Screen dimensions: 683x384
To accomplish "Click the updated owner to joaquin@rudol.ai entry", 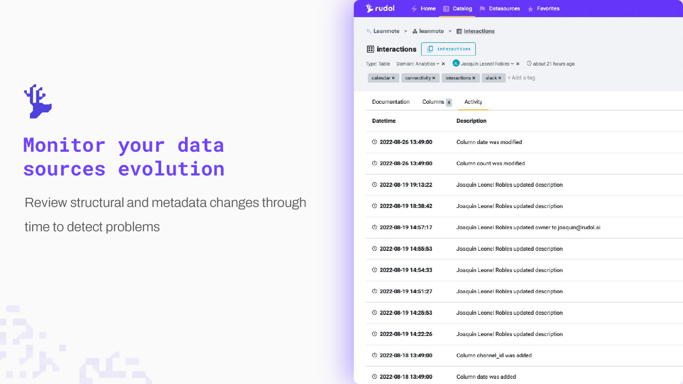I will 528,227.
